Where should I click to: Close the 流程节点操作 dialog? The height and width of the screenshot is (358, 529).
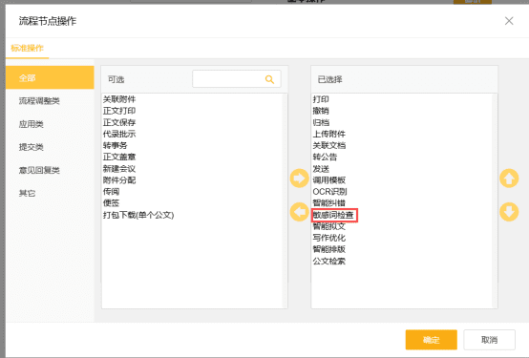click(x=509, y=21)
